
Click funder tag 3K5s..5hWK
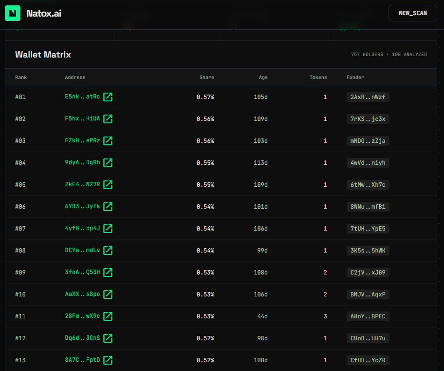click(x=368, y=251)
